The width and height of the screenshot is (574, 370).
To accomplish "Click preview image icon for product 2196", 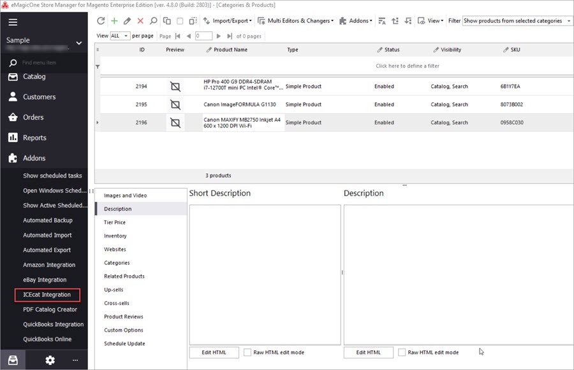I will pos(175,123).
